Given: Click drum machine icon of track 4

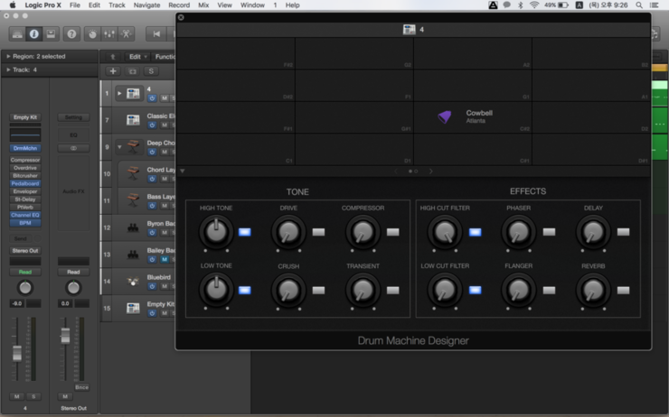Looking at the screenshot, I should 133,93.
